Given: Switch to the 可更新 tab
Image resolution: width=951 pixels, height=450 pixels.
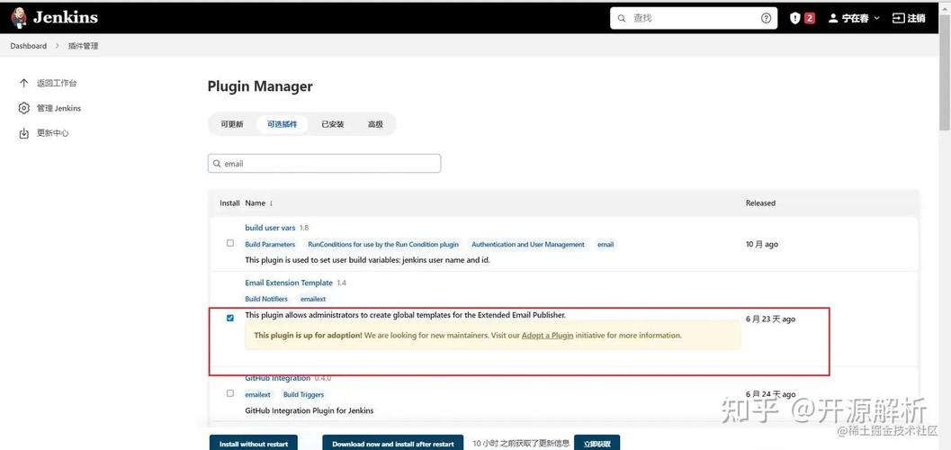Looking at the screenshot, I should tap(232, 123).
